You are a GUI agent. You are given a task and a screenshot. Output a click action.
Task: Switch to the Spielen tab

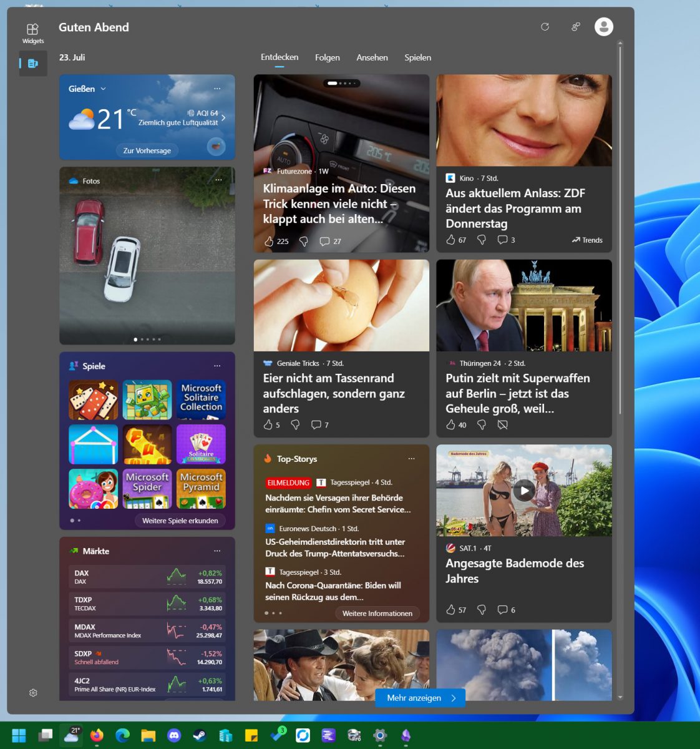tap(417, 57)
